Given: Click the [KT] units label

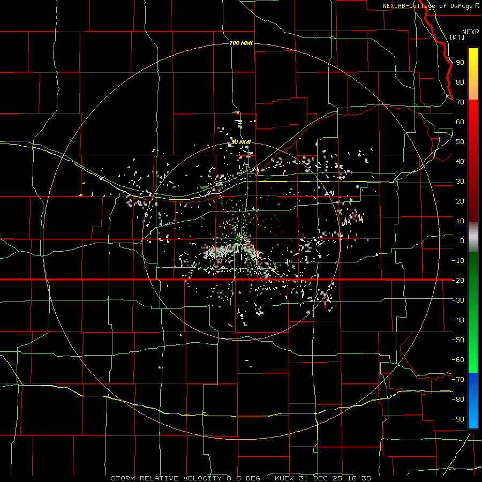Looking at the screenshot, I should click(x=457, y=37).
